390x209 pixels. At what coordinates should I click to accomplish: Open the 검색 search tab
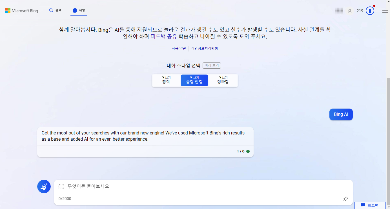[55, 10]
